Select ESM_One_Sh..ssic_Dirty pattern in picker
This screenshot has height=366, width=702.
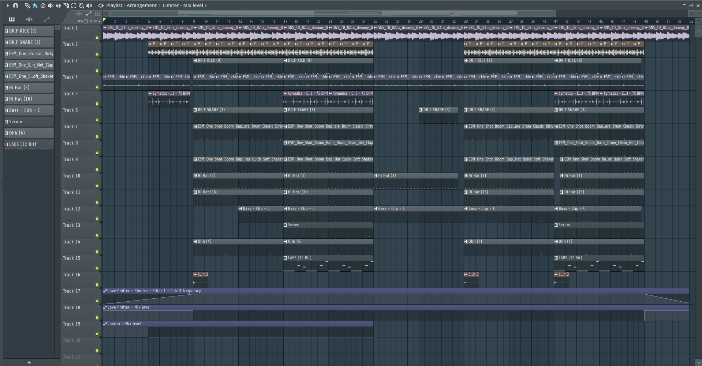[29, 54]
